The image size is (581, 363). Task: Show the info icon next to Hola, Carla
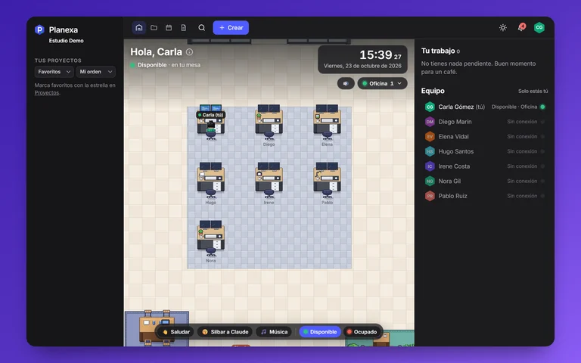[x=189, y=52]
